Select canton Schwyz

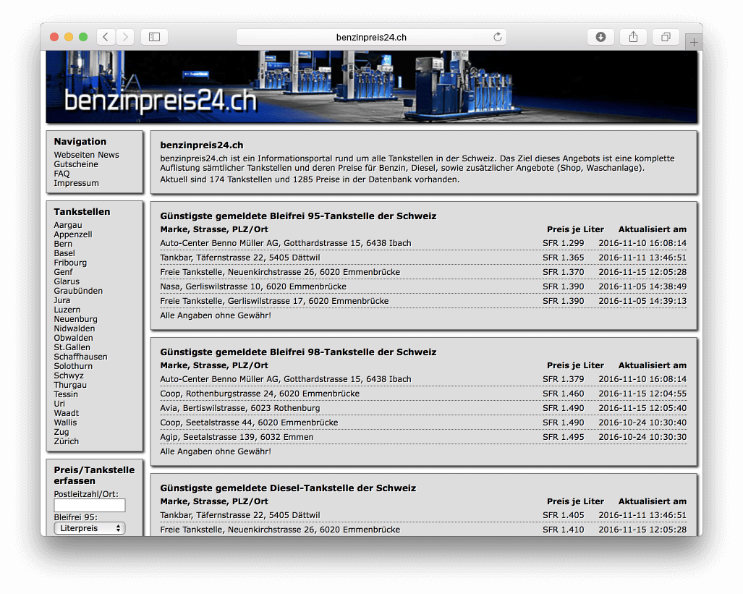[x=69, y=376]
